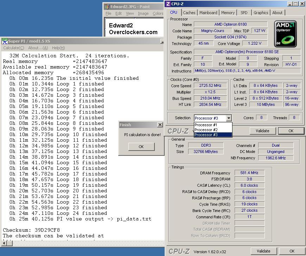This screenshot has height=256, width=306.
Task: Switch to the CPU tab
Action: pos(173,12)
